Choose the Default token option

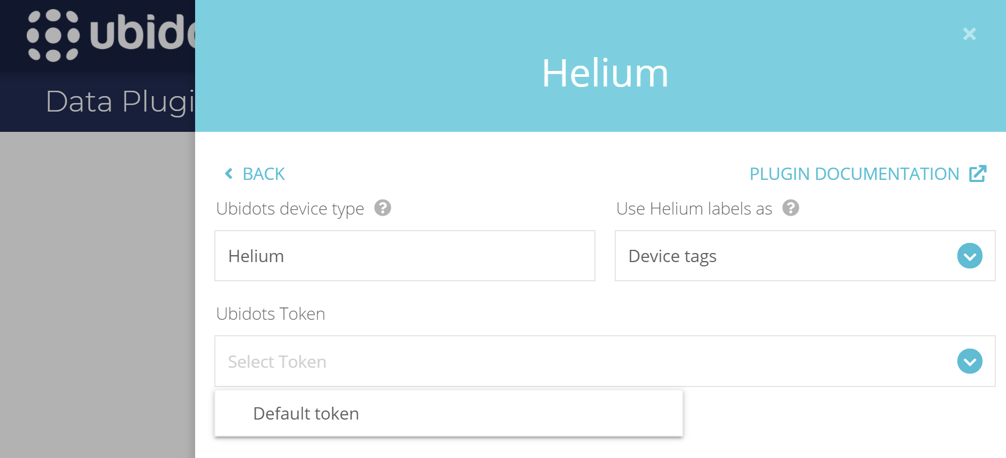click(306, 414)
